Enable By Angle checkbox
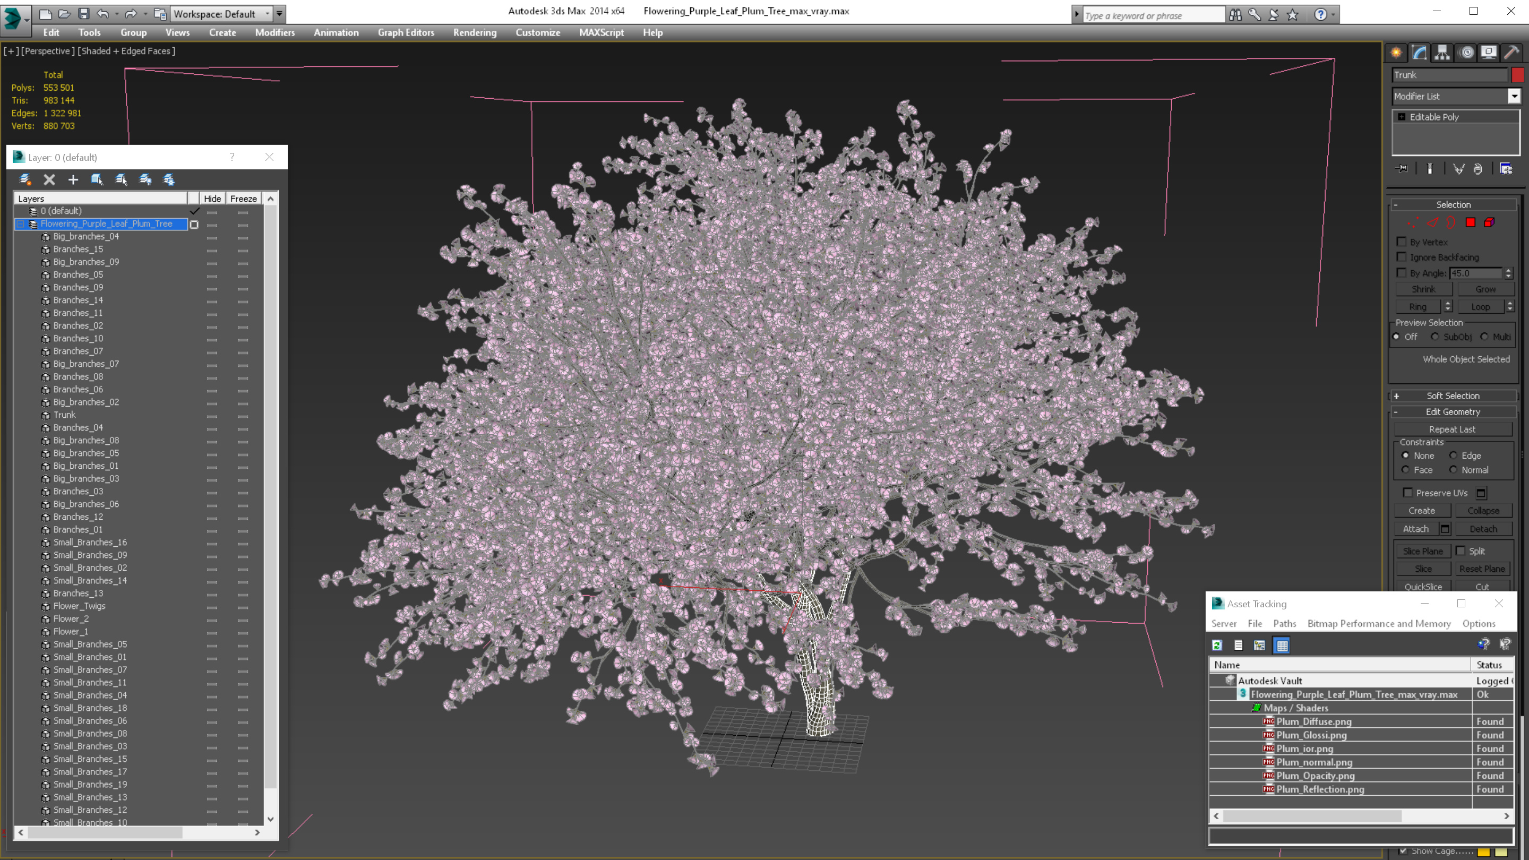This screenshot has width=1529, height=860. [x=1402, y=273]
